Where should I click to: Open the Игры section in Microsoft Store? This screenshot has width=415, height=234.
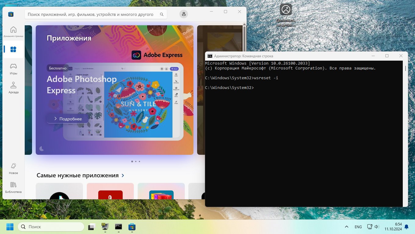[x=13, y=69]
